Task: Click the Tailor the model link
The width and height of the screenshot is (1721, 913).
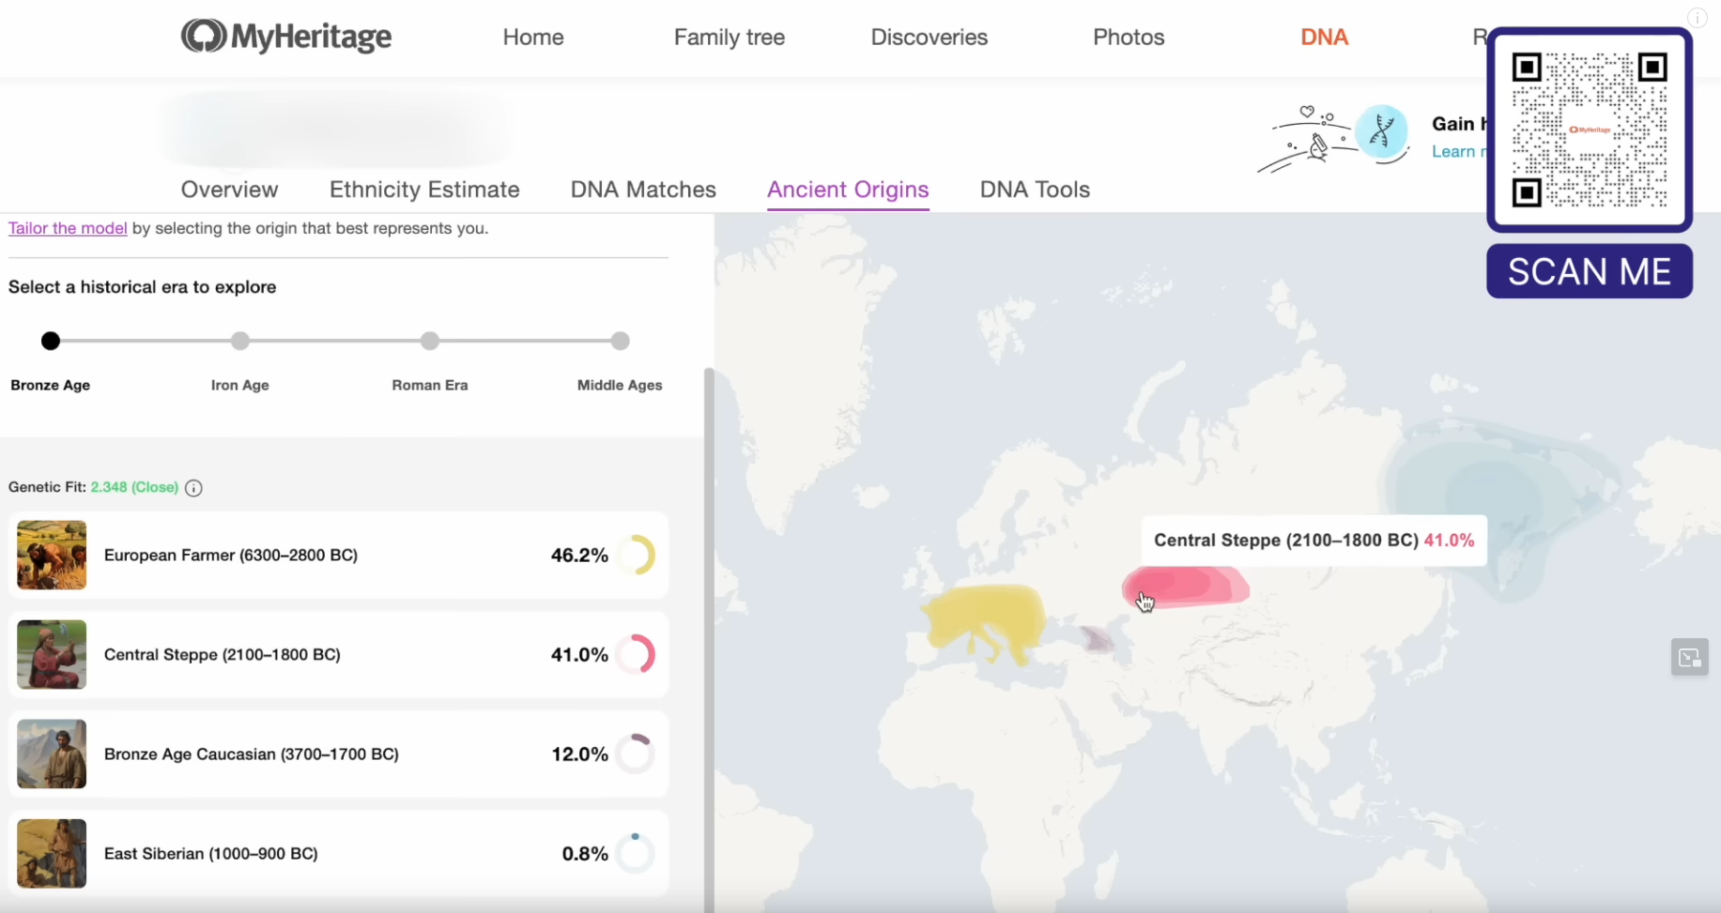Action: (68, 228)
